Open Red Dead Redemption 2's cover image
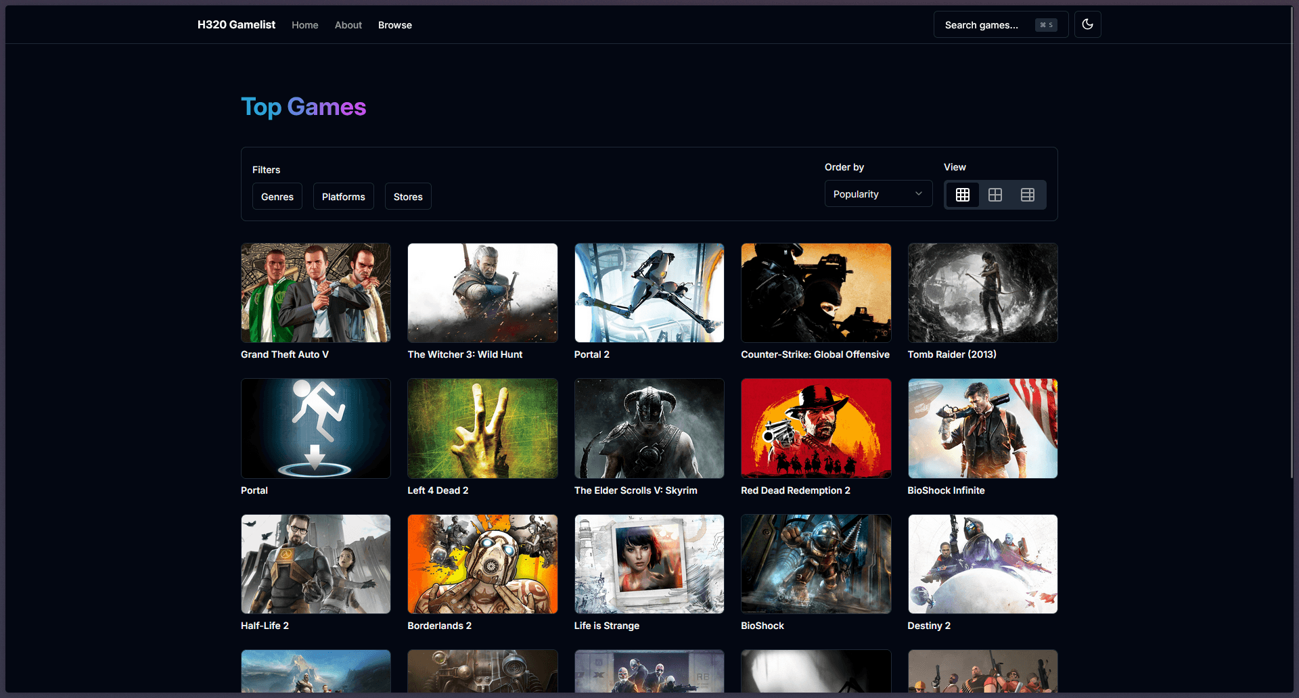 815,428
